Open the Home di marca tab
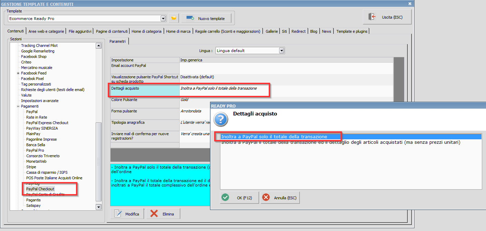Screen dimensions: 486x231 (178, 31)
